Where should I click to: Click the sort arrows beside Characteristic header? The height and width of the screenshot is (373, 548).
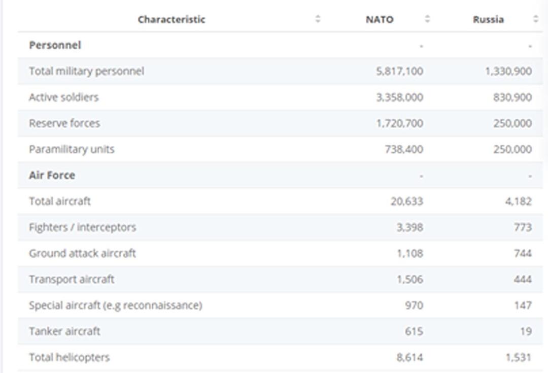[x=318, y=19]
